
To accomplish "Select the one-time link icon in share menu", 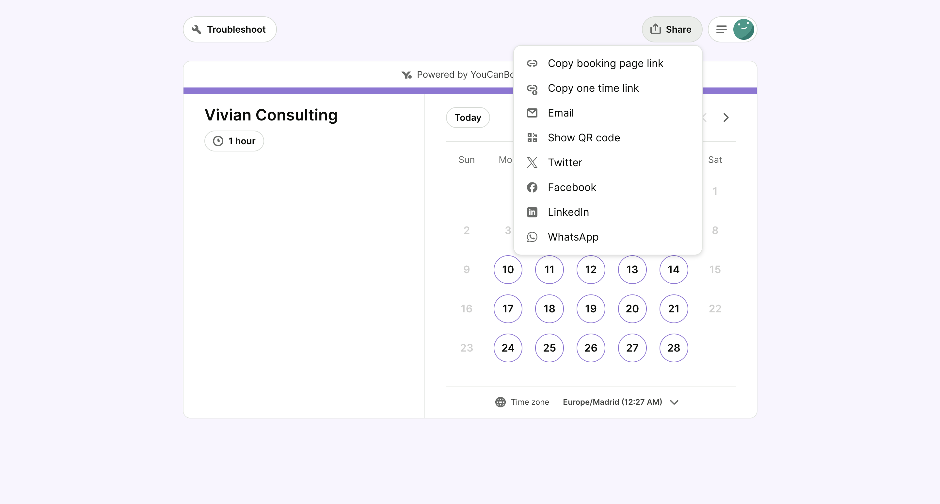I will (x=533, y=88).
